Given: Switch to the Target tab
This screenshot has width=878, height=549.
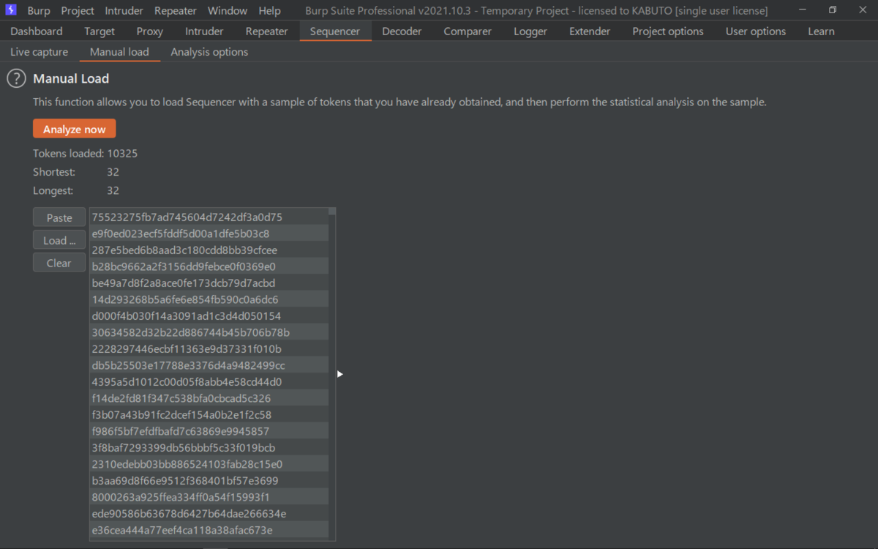Looking at the screenshot, I should click(x=100, y=31).
